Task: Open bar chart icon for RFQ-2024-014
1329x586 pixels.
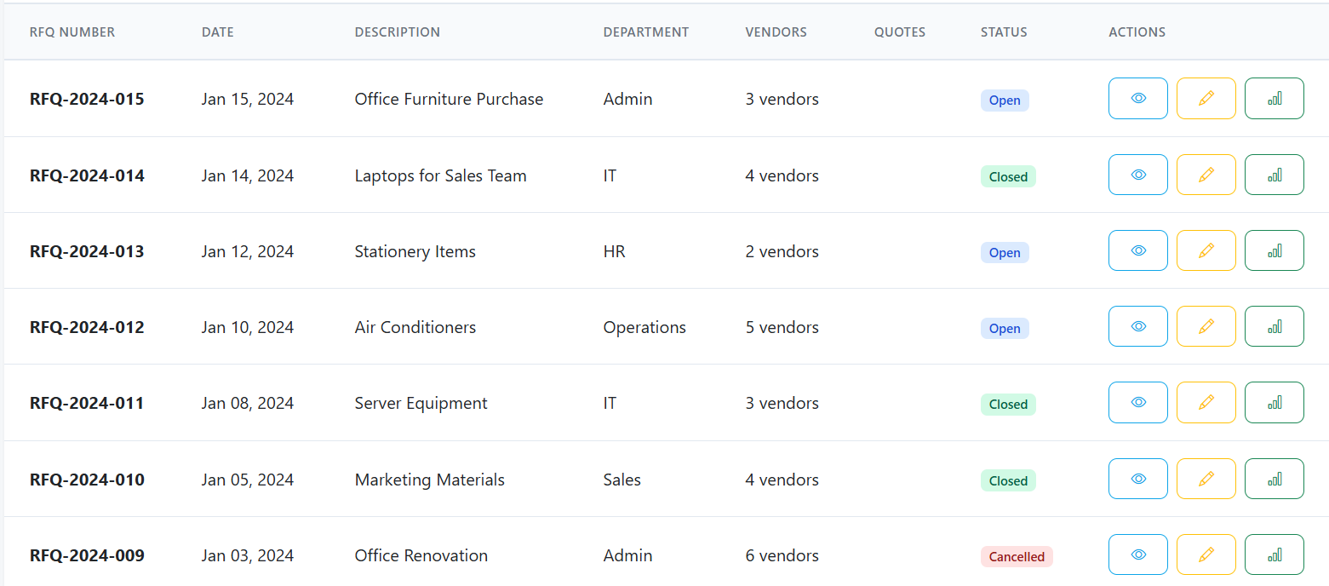Action: [1275, 175]
